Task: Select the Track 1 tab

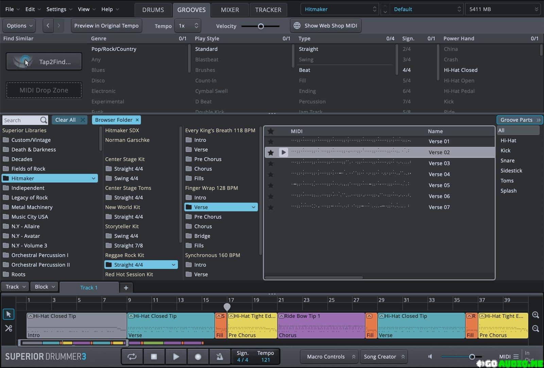Action: (89, 288)
